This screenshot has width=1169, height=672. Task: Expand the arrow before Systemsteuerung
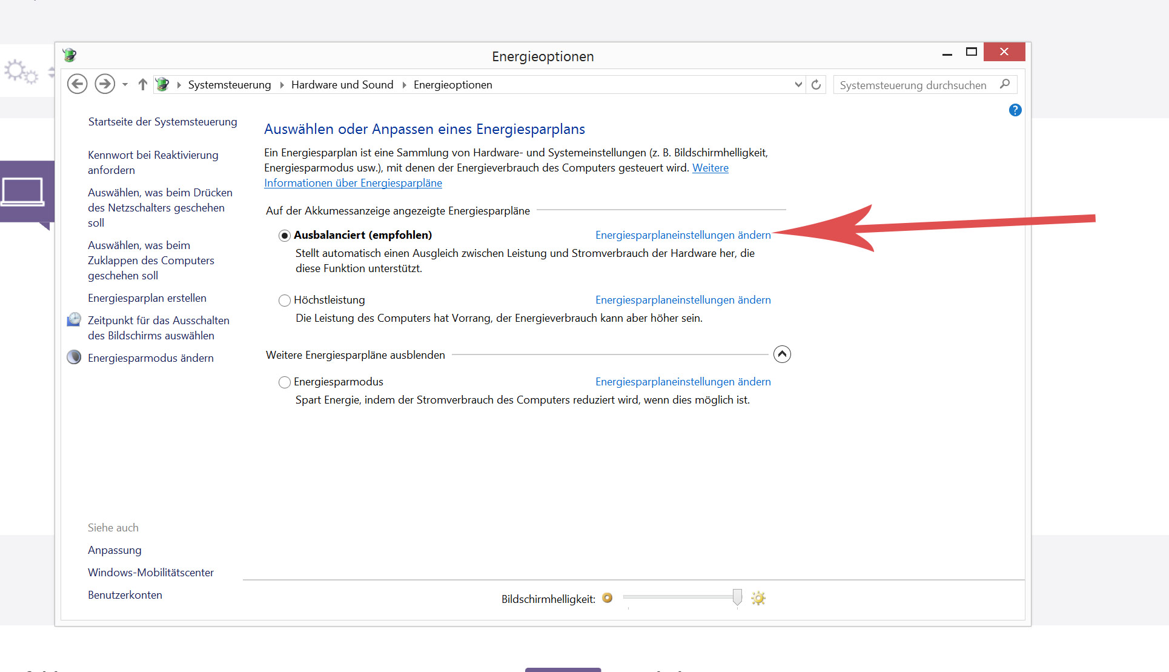point(179,85)
